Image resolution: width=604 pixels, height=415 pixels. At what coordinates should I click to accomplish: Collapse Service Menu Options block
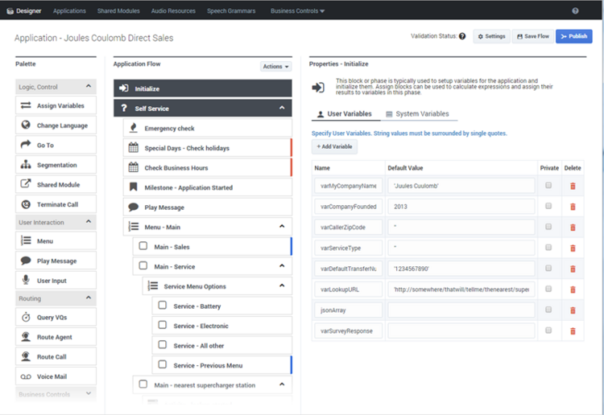coord(282,286)
